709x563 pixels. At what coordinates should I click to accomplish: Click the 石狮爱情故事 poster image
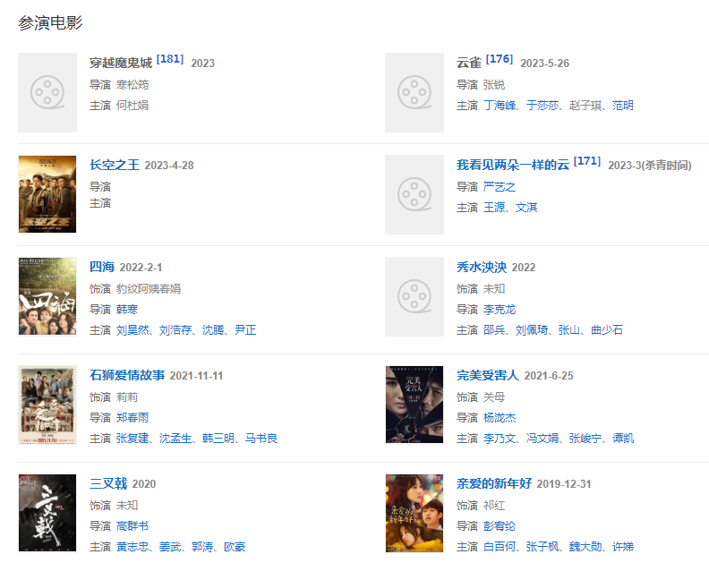47,405
